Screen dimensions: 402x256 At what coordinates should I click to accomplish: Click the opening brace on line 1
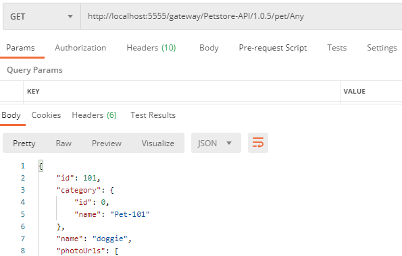pyautogui.click(x=41, y=166)
